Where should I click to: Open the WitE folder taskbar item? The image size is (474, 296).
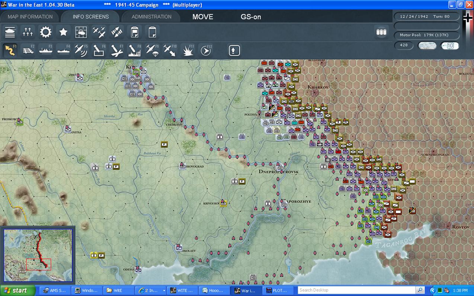pyautogui.click(x=119, y=290)
